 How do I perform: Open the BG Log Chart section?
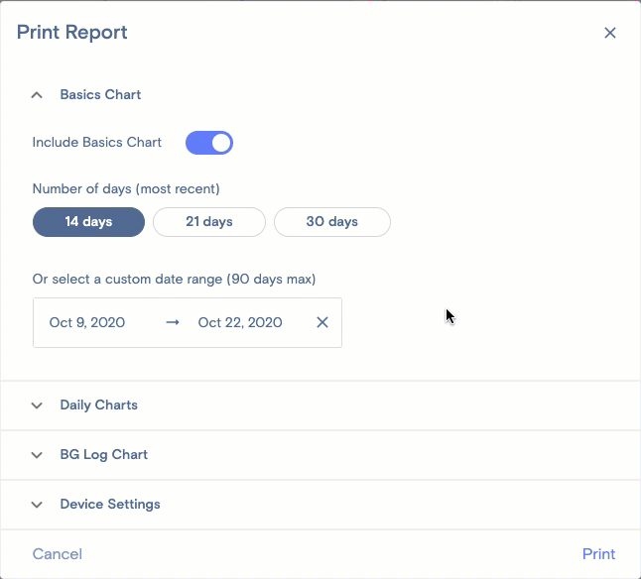[103, 455]
